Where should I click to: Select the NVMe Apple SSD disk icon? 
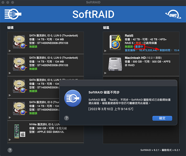pyautogui.click(x=20, y=131)
